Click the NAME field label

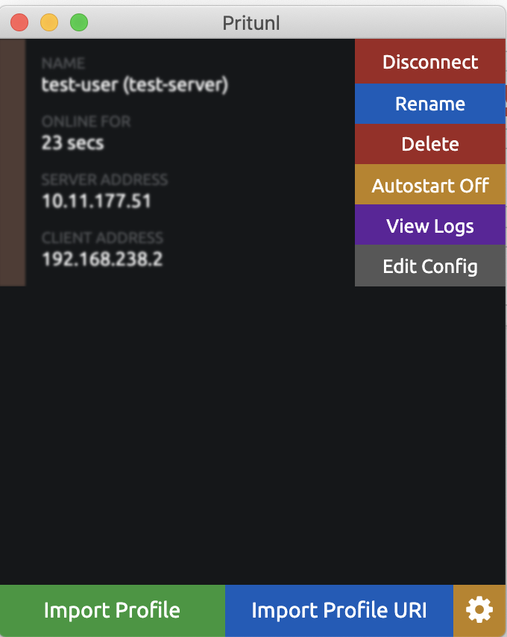click(63, 63)
